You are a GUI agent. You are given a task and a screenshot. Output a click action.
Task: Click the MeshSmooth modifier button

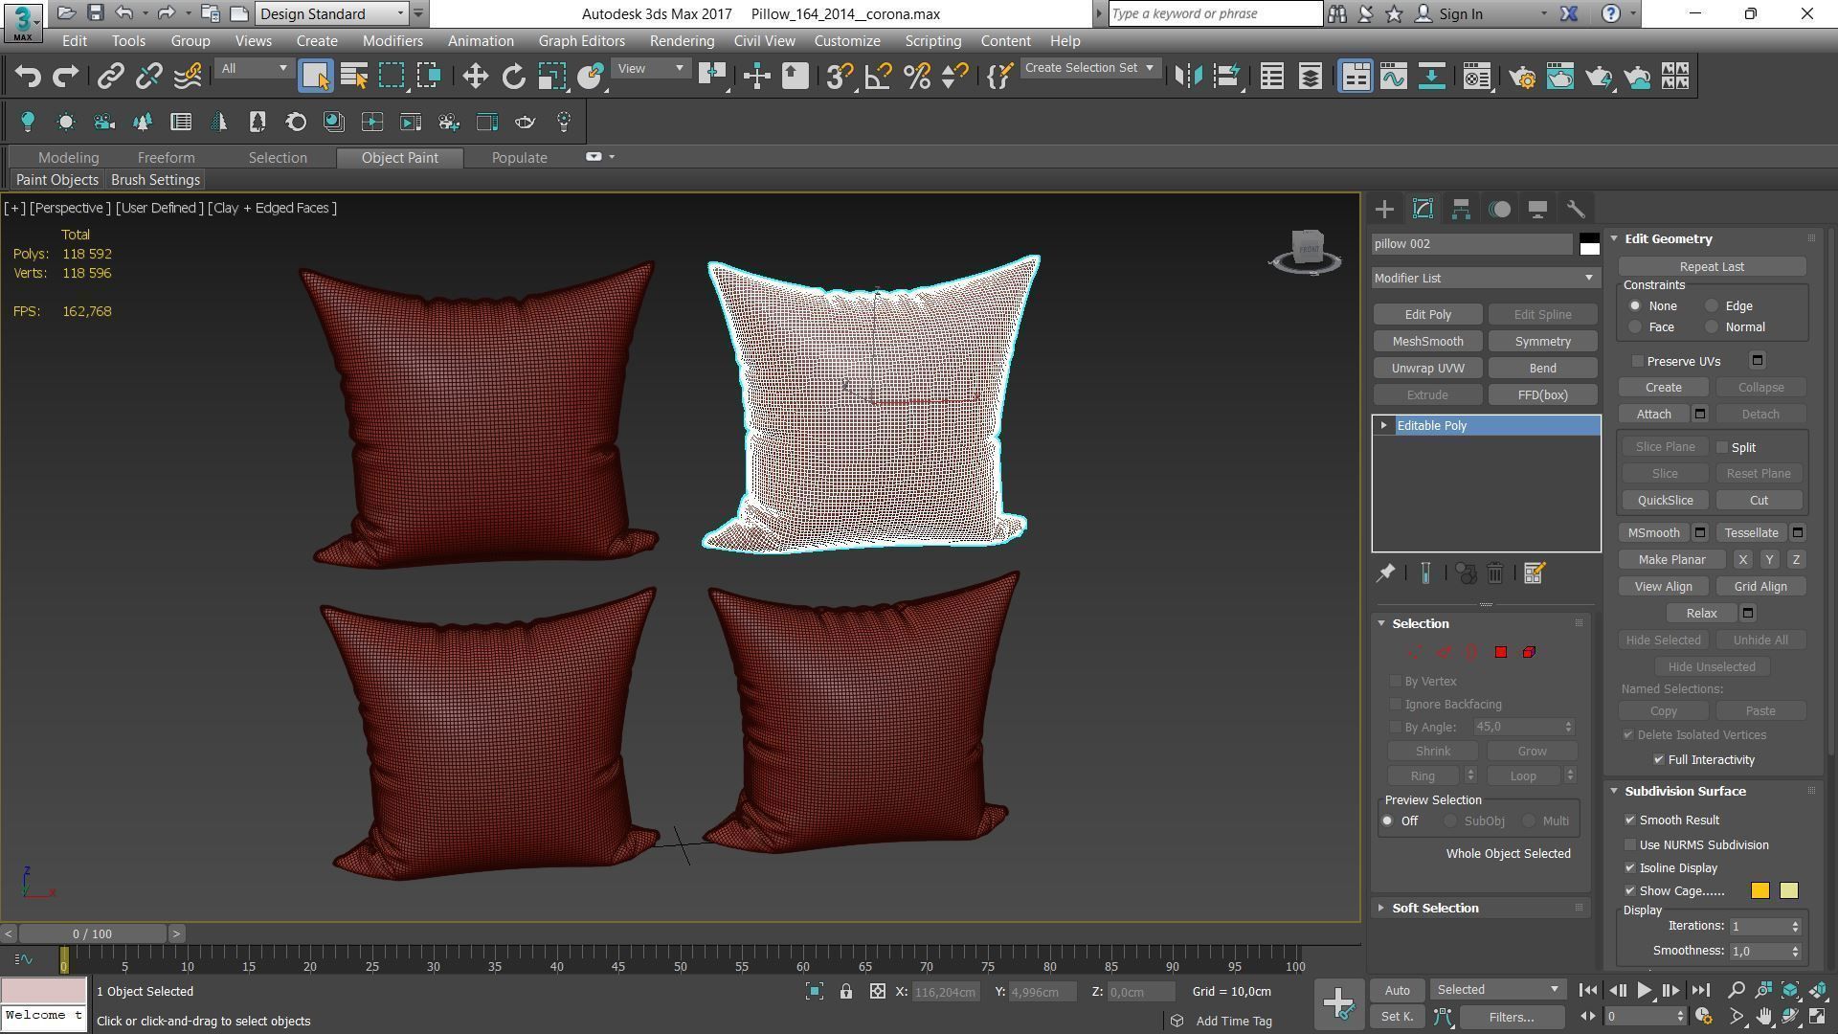pyautogui.click(x=1427, y=342)
